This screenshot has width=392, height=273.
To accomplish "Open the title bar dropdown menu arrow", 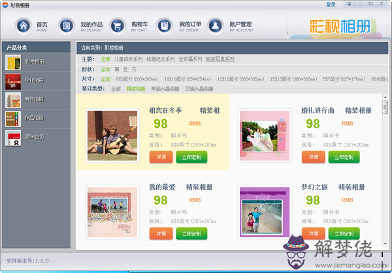I will pyautogui.click(x=350, y=4).
